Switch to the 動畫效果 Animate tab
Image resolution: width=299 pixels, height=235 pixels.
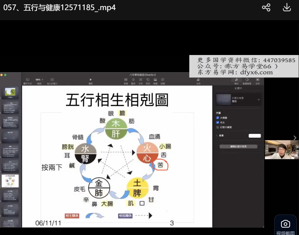[247, 81]
